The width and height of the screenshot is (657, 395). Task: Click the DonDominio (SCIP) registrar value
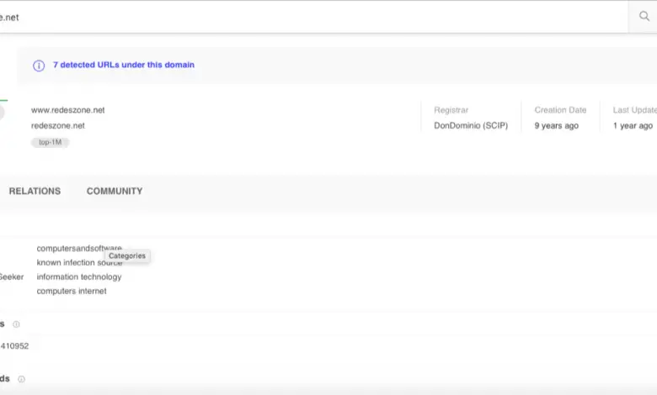(471, 126)
